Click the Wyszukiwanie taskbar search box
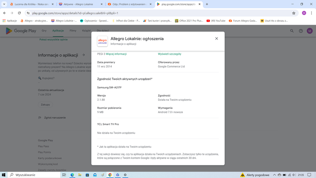Viewport: 316px width, 178px height. [x=34, y=175]
